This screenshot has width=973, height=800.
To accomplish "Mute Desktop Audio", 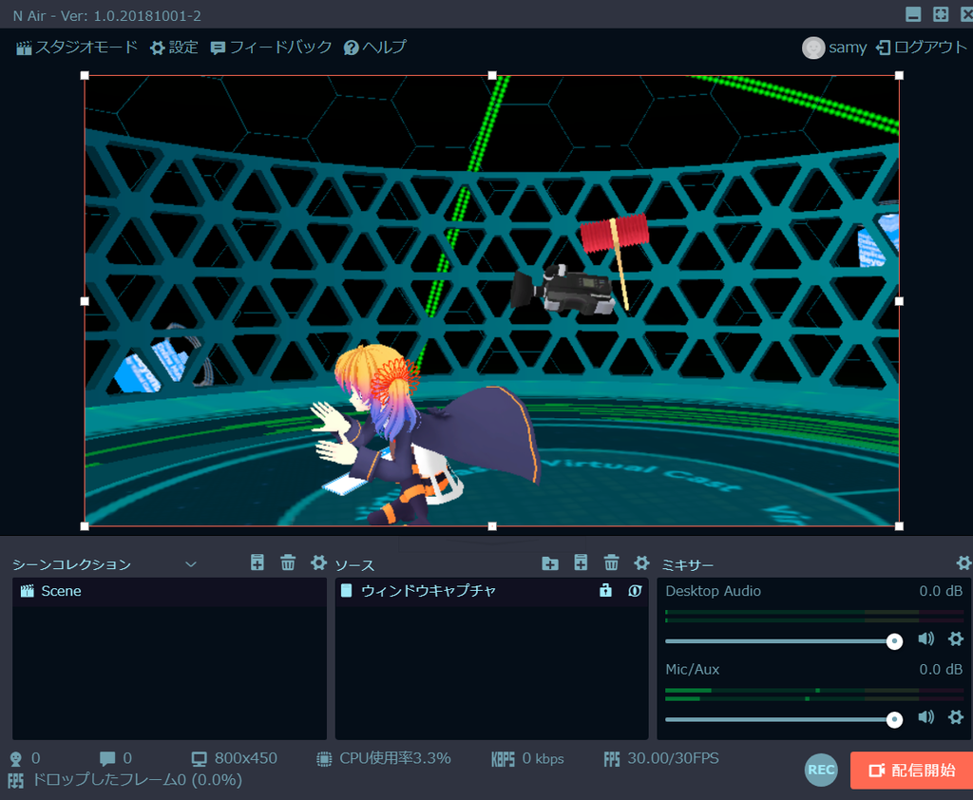I will tap(925, 638).
